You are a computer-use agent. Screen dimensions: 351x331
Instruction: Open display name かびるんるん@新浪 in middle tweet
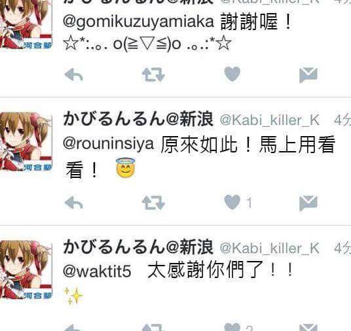138,119
